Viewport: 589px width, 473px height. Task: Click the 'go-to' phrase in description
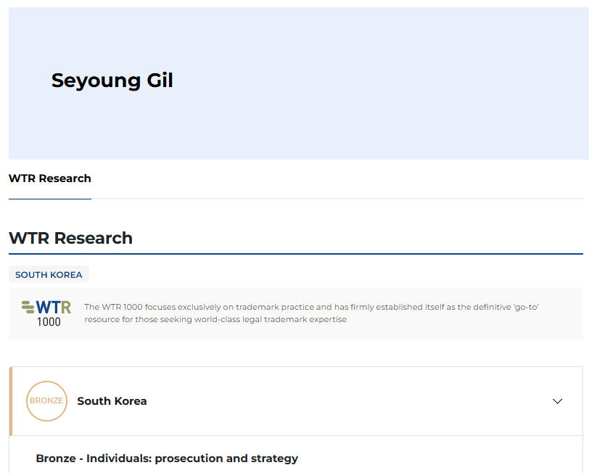(x=525, y=308)
